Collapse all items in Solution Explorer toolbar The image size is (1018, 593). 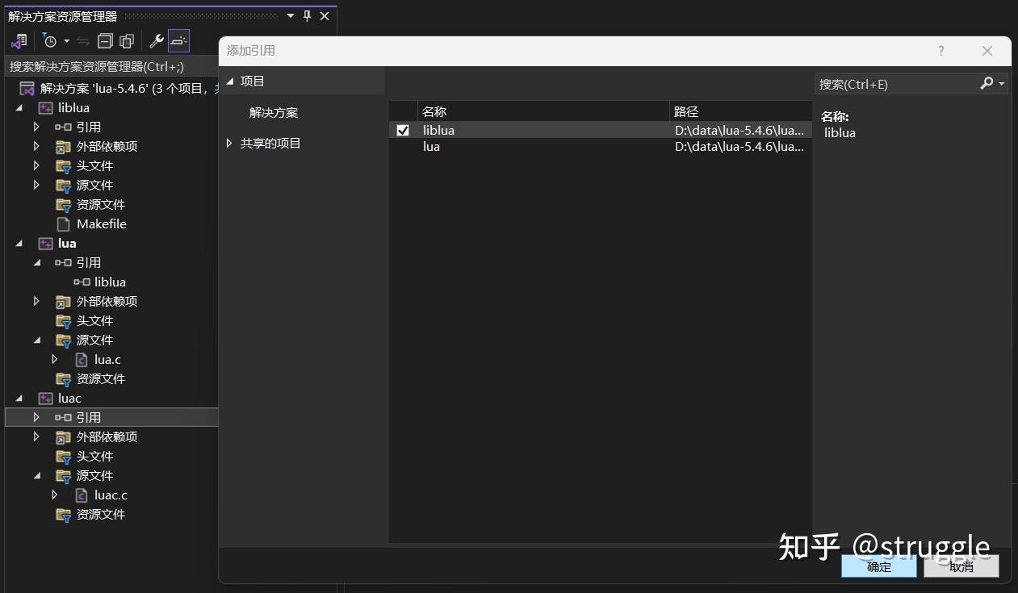pos(105,40)
